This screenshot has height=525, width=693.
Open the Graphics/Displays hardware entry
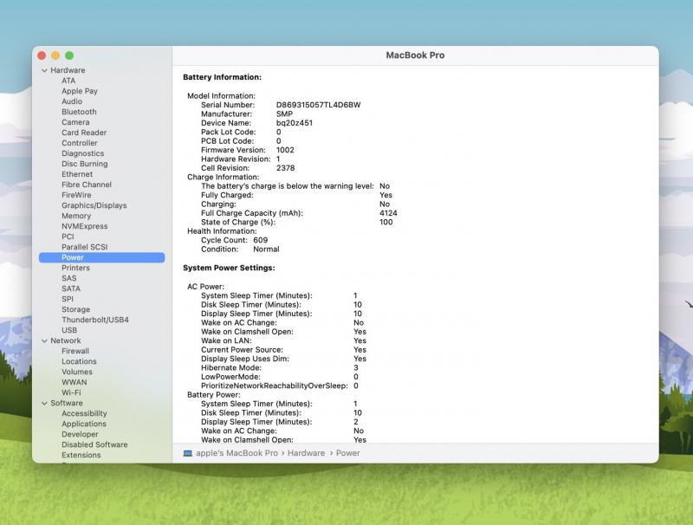coord(94,205)
